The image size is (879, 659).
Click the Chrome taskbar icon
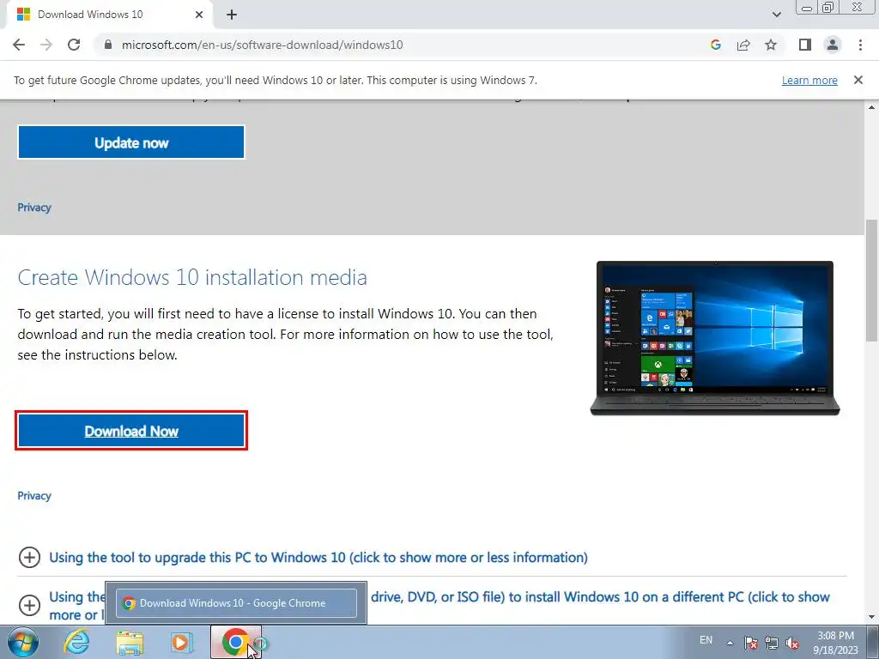coord(236,642)
